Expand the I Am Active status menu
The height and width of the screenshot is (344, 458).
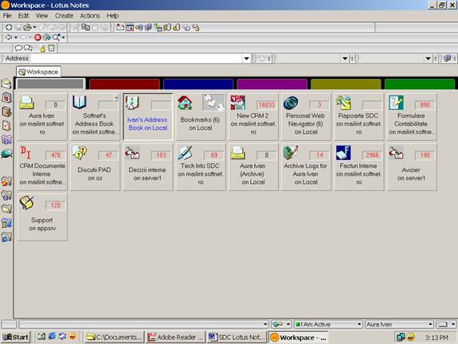tap(359, 324)
